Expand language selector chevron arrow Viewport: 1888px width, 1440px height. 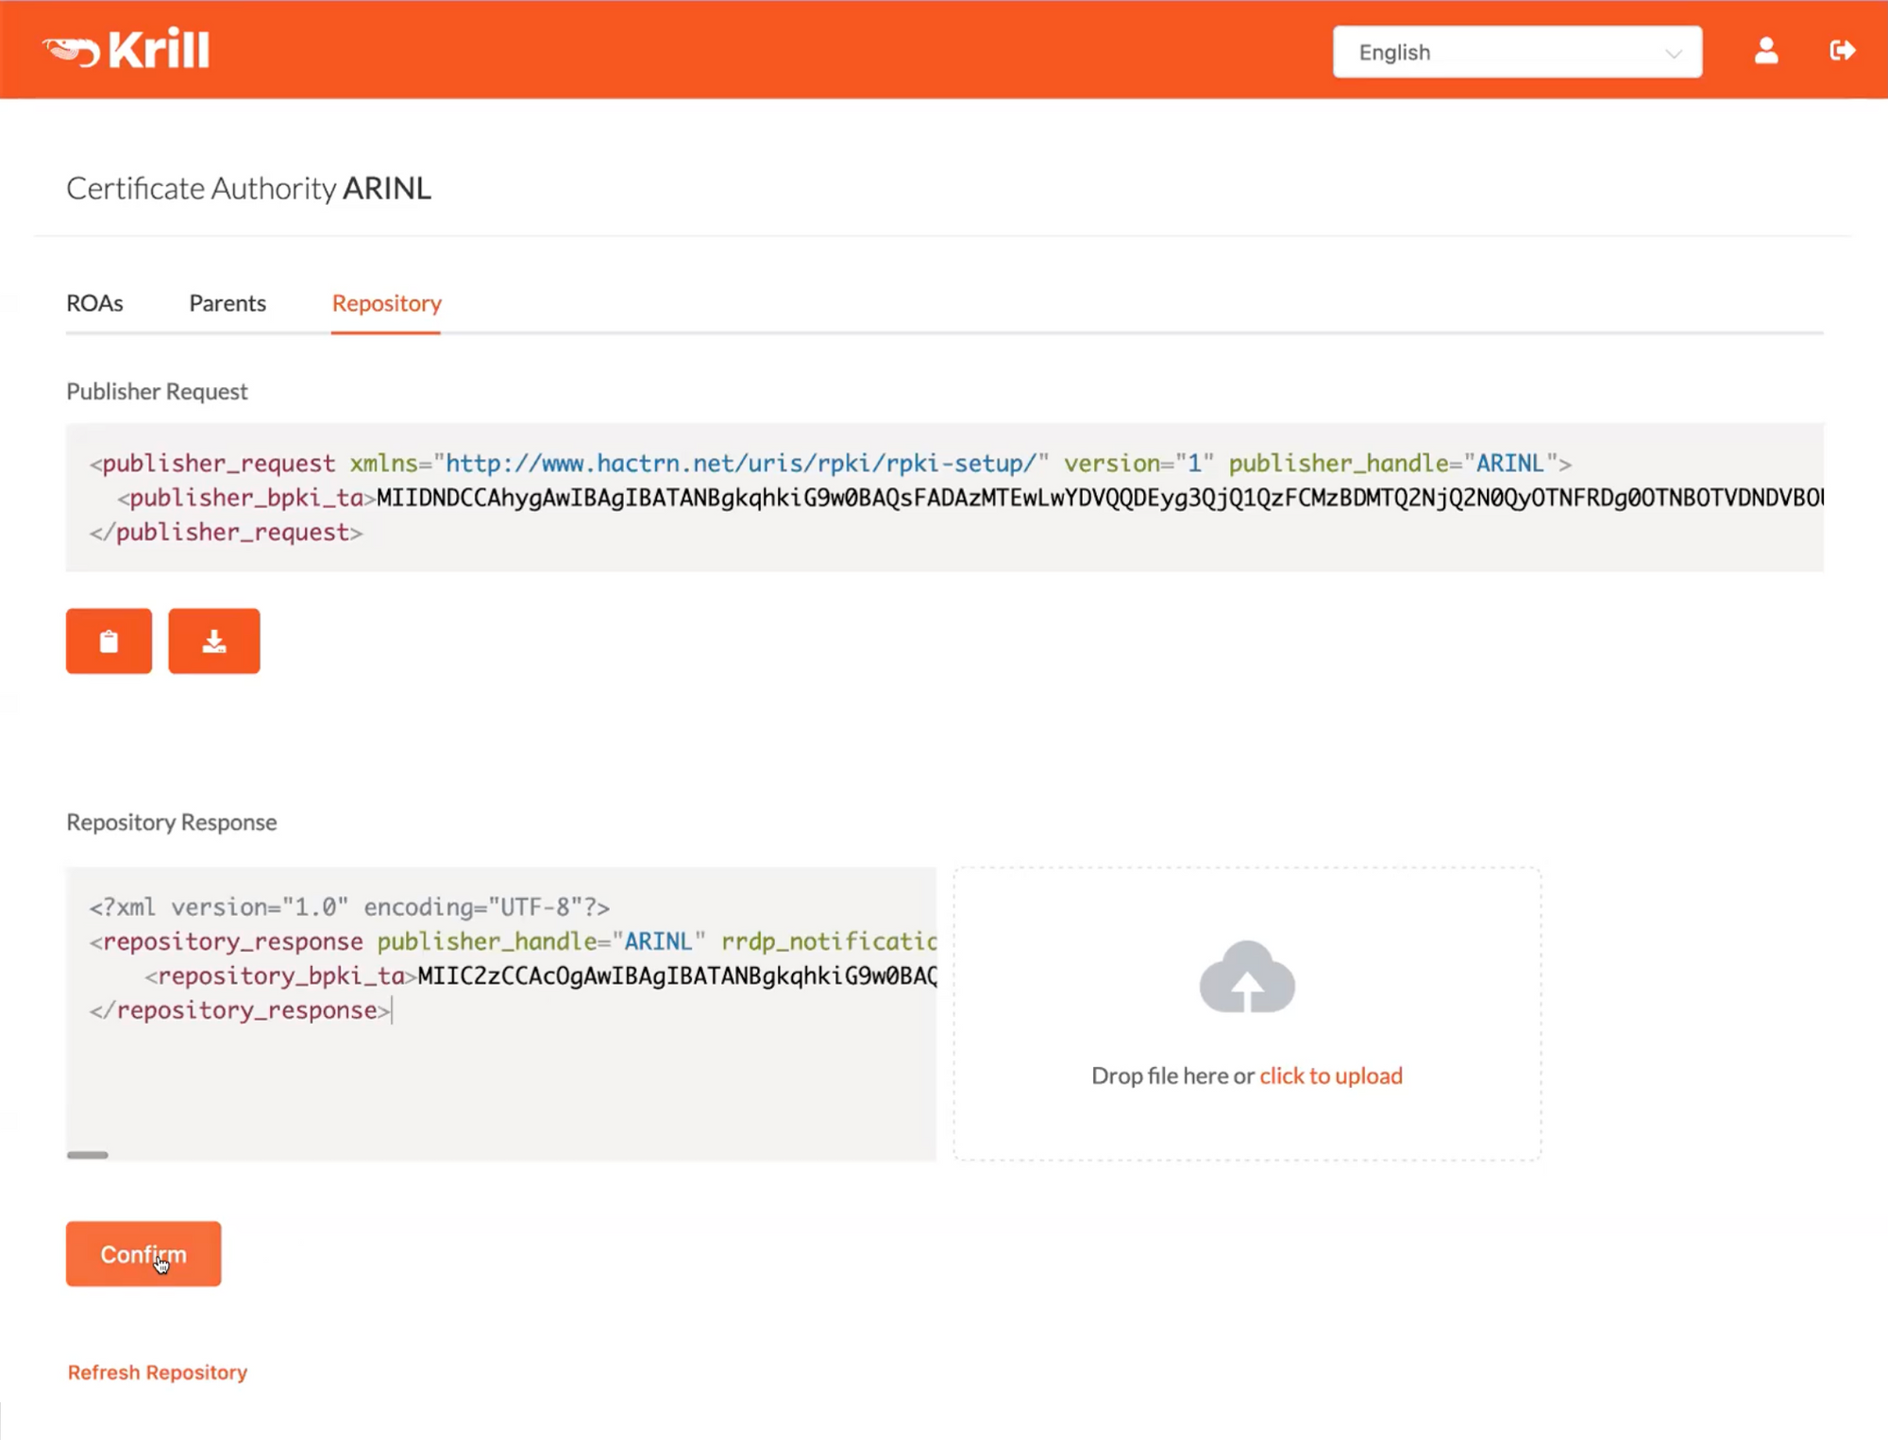[x=1673, y=53]
